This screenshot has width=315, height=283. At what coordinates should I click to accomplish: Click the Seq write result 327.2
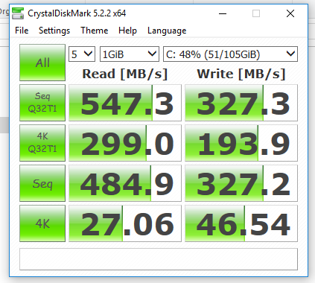[x=241, y=183]
